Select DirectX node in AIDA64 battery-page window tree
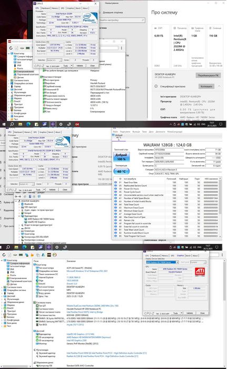 click(17, 101)
